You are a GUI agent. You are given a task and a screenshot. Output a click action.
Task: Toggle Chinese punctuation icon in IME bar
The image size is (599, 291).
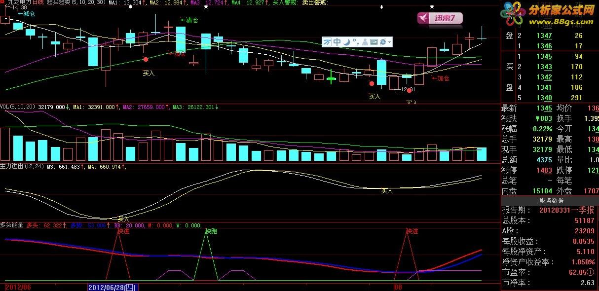[356, 42]
